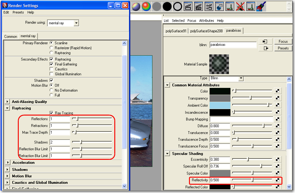Viewport: 295px width, 193px height.
Task: Click the Focus button
Action: 283,41
